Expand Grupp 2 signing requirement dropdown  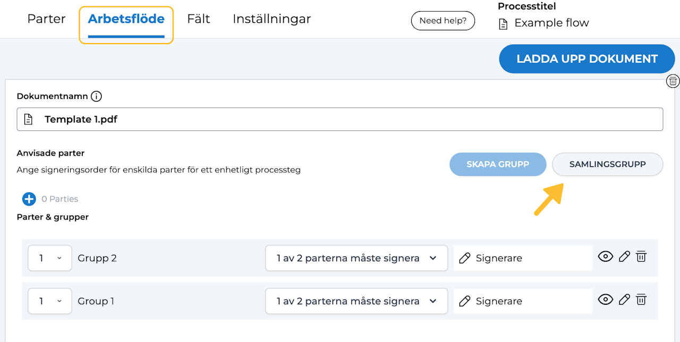(356, 258)
